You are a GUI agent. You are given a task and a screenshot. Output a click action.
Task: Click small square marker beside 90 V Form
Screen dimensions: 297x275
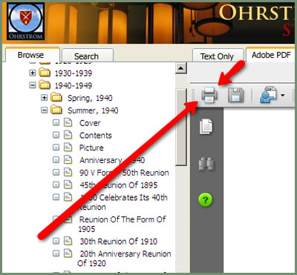(56, 172)
